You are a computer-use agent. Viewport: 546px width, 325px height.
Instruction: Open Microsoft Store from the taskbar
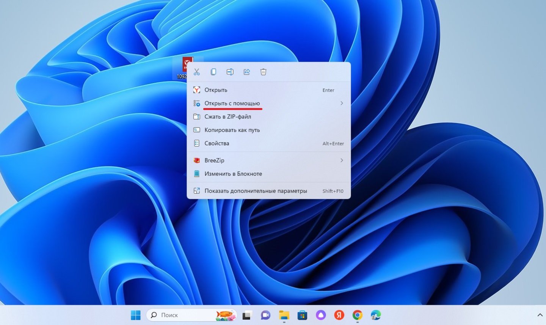coord(302,315)
